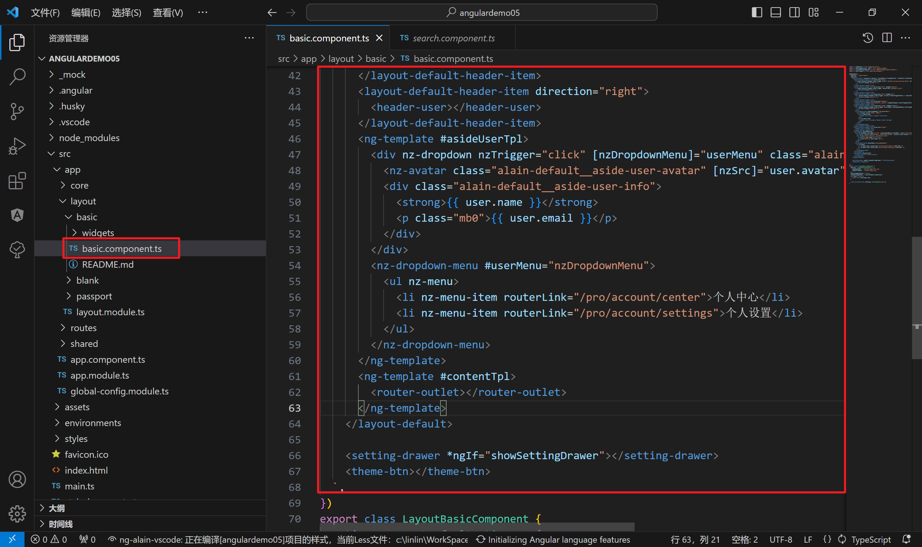This screenshot has height=547, width=922.
Task: Open the timeline history icon in the editor toolbar
Action: (867, 38)
